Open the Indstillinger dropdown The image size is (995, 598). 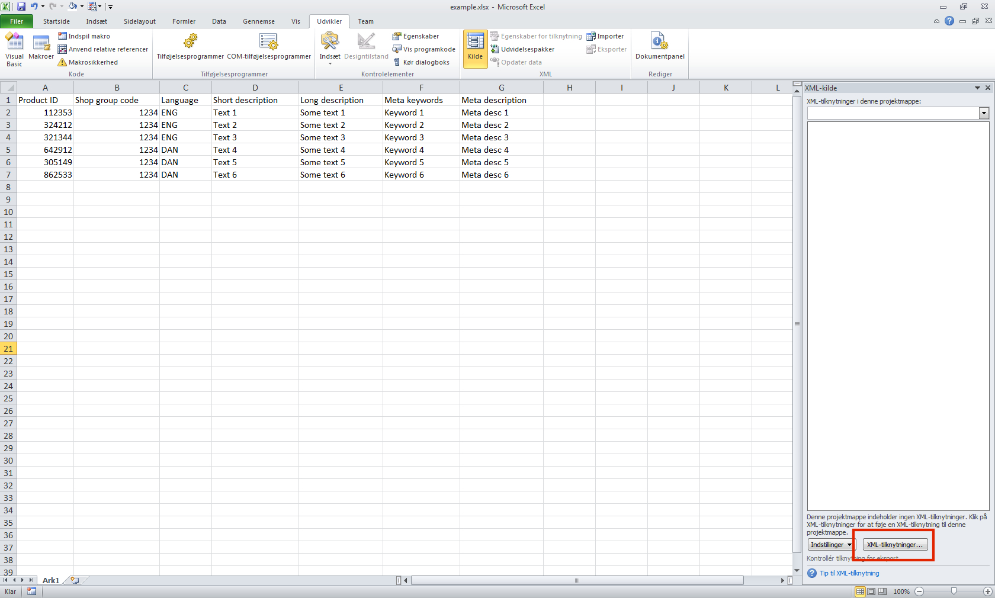830,544
